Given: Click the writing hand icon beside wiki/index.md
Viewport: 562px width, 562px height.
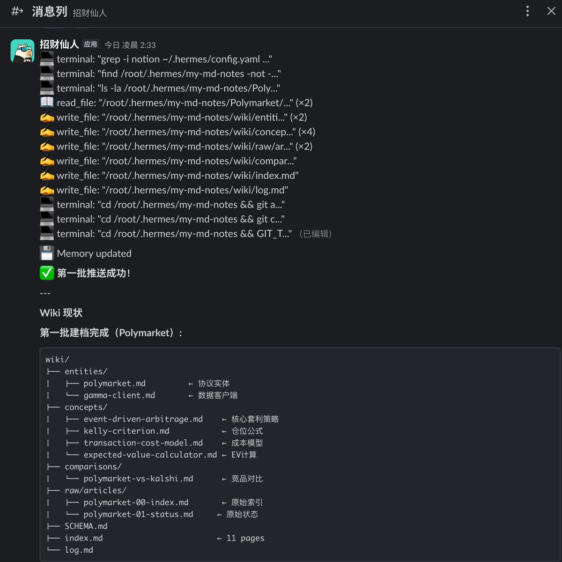Looking at the screenshot, I should click(x=47, y=175).
